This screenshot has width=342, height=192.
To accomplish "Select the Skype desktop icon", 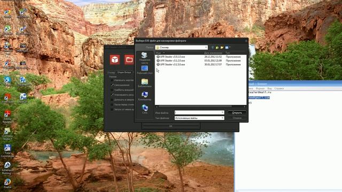I will point(7,82).
